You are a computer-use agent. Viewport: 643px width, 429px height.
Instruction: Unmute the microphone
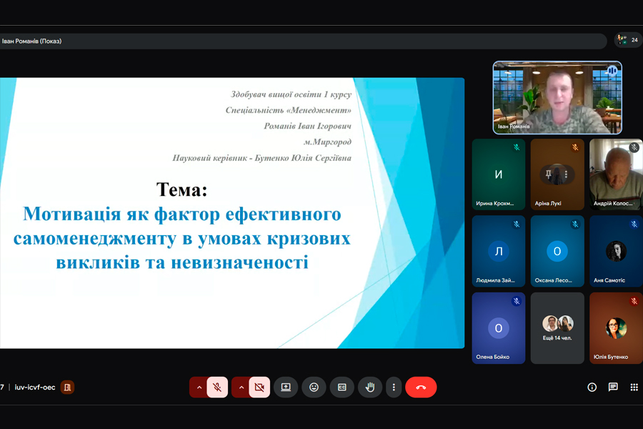[217, 388]
